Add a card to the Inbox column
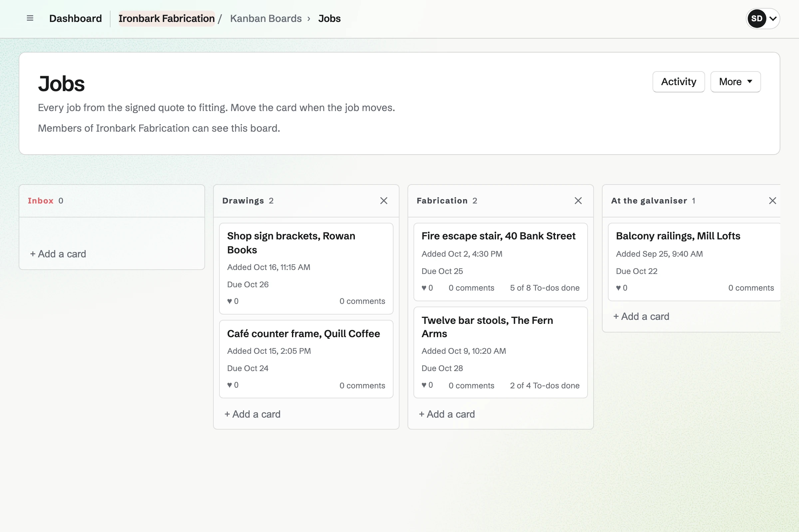 58,254
